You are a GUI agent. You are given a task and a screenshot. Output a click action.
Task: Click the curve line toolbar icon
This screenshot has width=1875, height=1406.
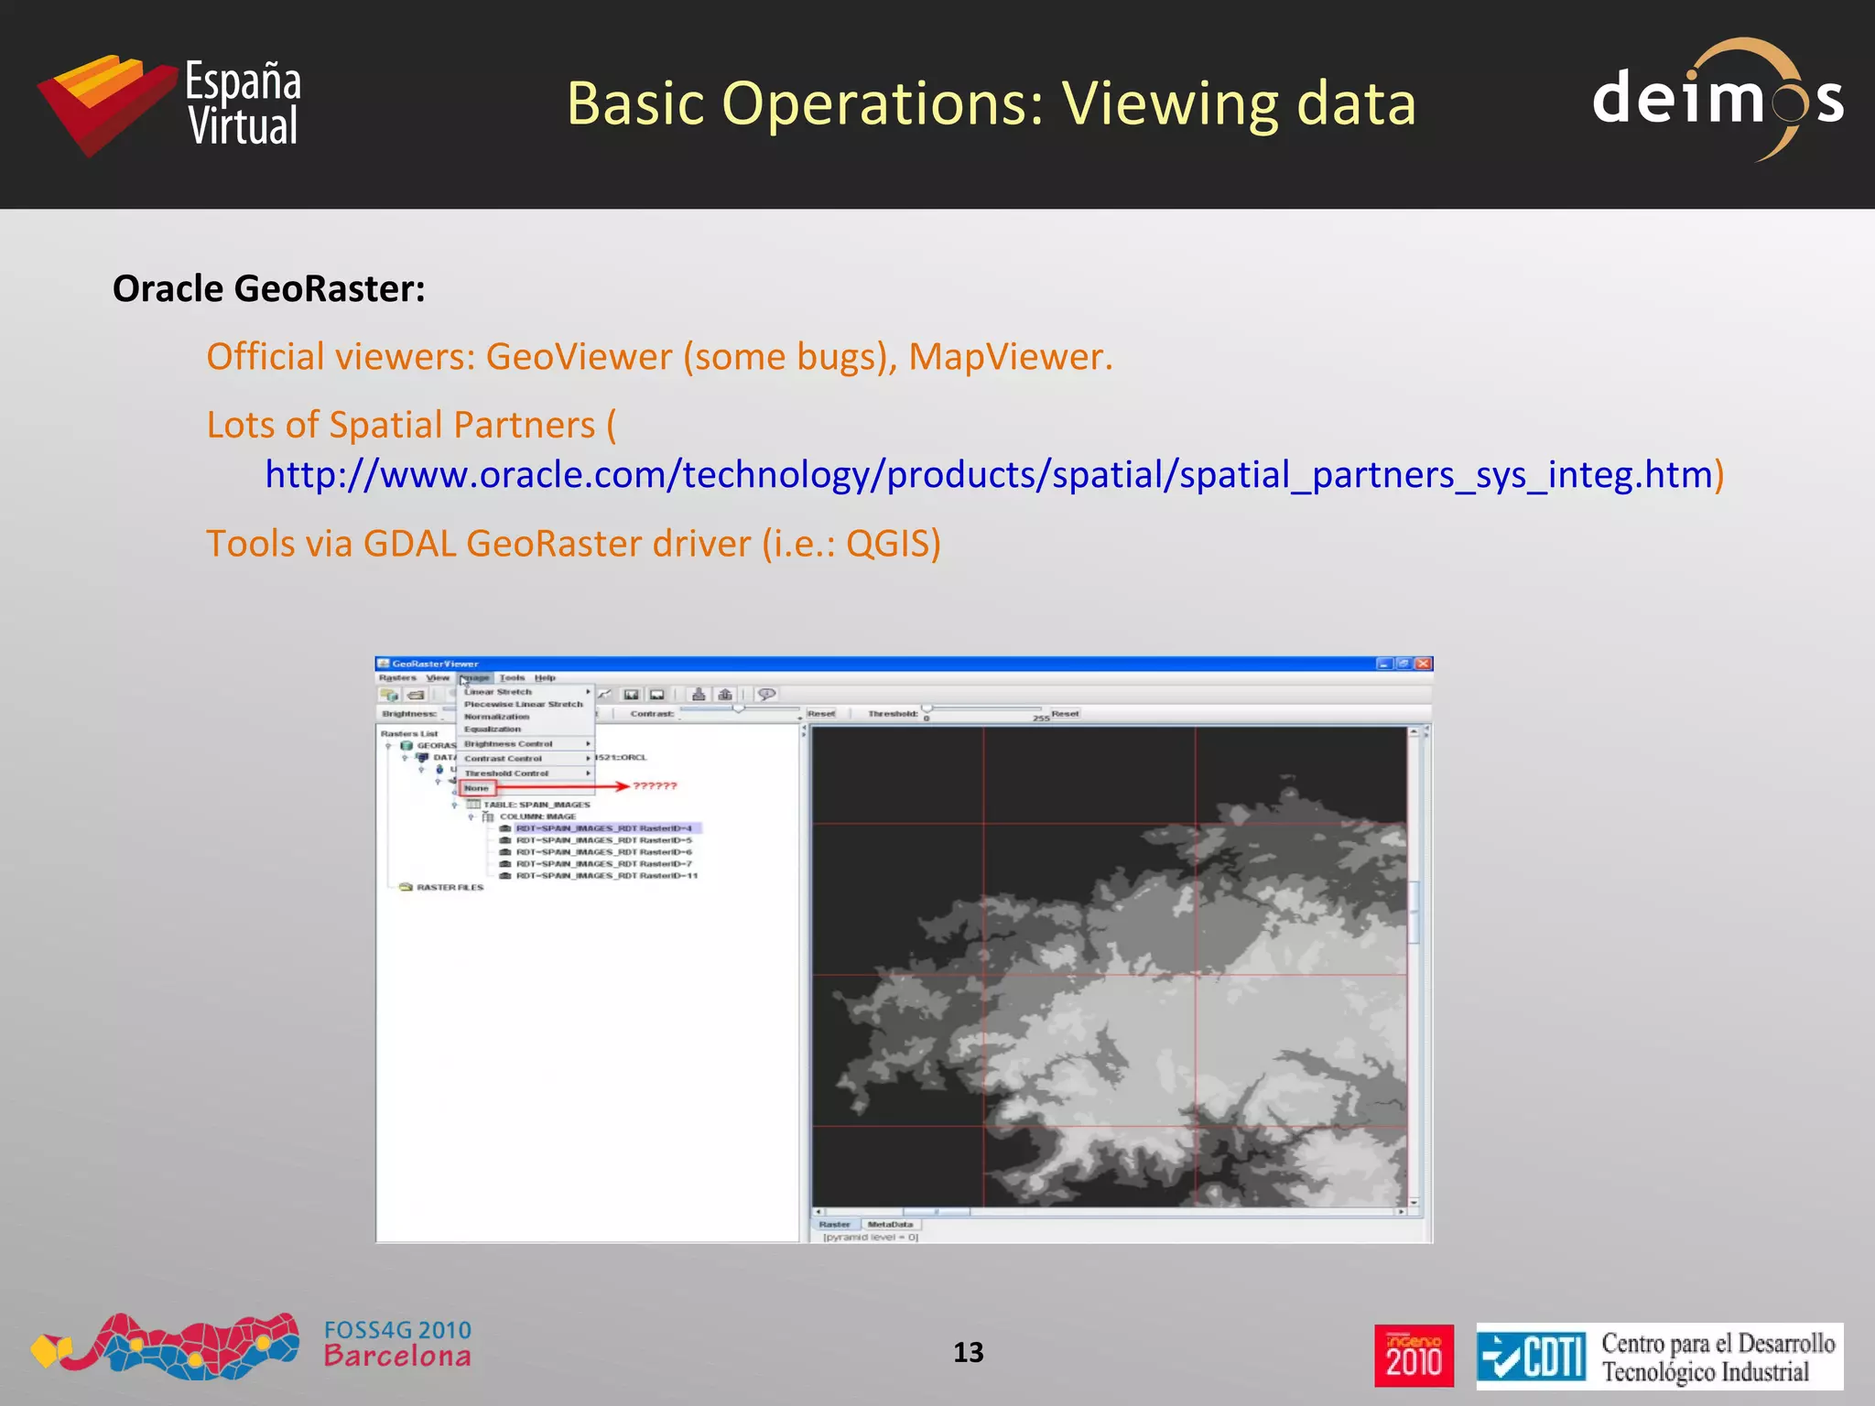click(605, 695)
